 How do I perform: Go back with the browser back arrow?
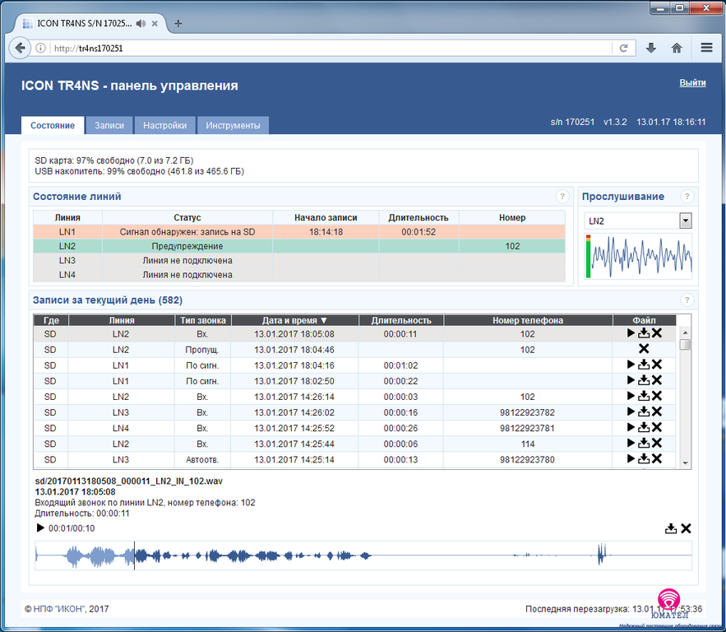tap(20, 49)
